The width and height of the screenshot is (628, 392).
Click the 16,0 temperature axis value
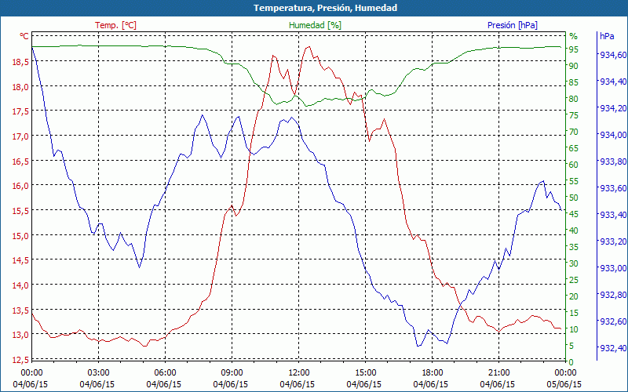pos(21,186)
